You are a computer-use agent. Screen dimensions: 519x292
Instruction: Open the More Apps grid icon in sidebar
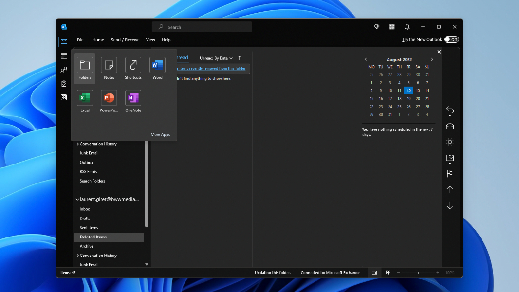(x=64, y=97)
